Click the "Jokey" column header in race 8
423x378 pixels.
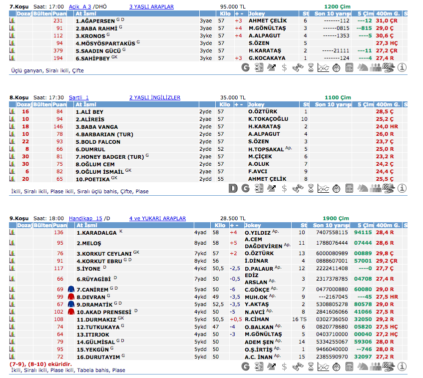click(256, 104)
